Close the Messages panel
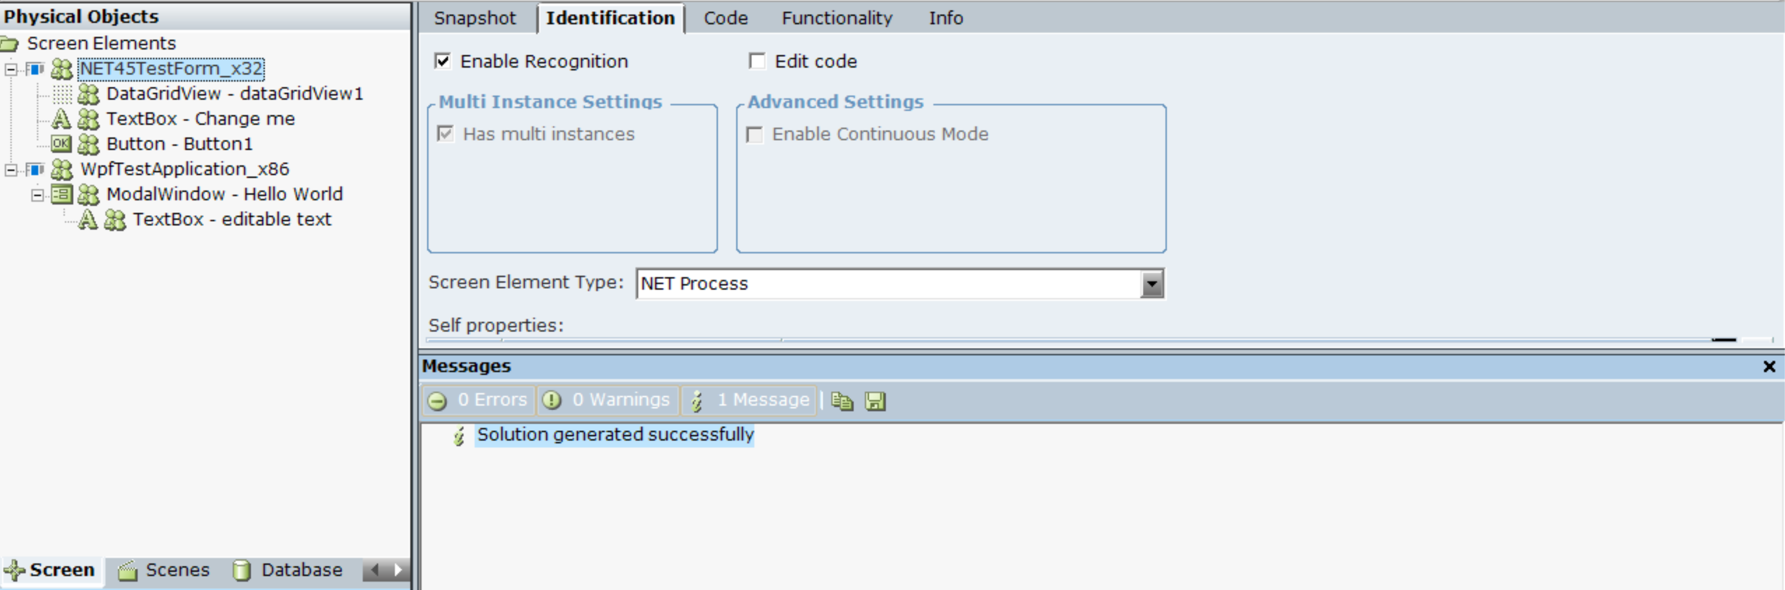Screen dimensions: 1785x590 1769,367
